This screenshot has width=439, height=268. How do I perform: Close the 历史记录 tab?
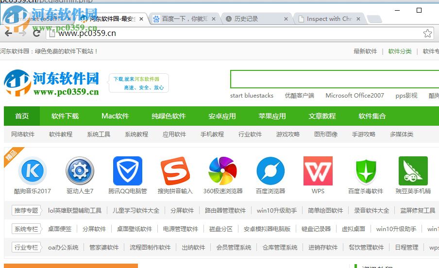point(286,19)
